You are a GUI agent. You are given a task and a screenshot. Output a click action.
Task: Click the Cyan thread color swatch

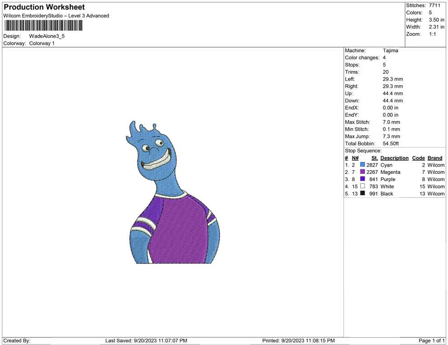pyautogui.click(x=362, y=165)
